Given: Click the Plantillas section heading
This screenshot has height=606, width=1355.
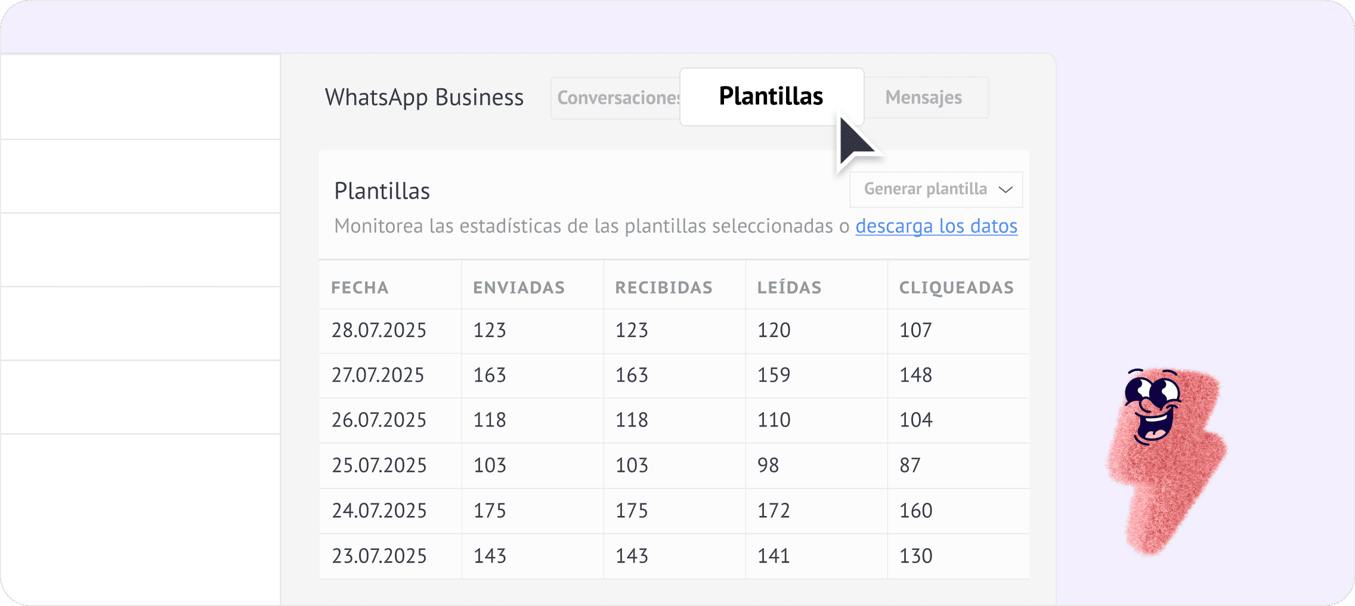Looking at the screenshot, I should (x=382, y=191).
